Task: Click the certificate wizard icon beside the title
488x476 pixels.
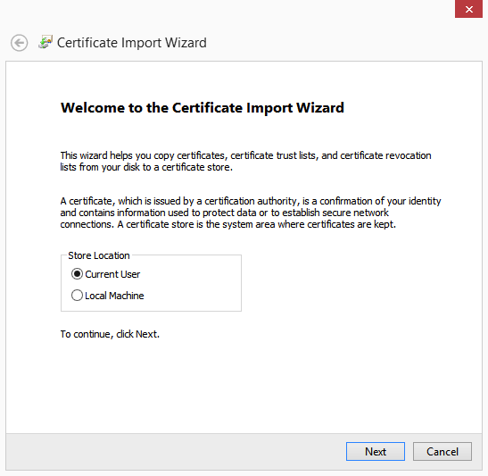Action: tap(45, 42)
